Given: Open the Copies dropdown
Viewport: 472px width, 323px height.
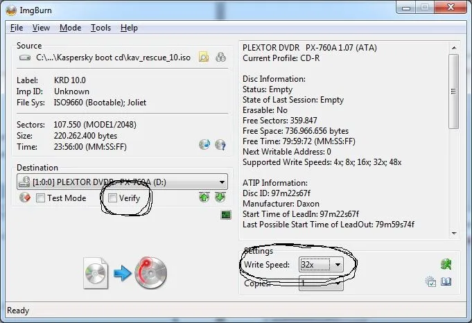Looking at the screenshot, I should pos(321,283).
